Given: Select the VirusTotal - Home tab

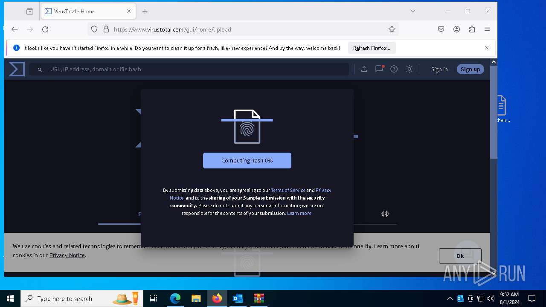Looking at the screenshot, I should 88,11.
